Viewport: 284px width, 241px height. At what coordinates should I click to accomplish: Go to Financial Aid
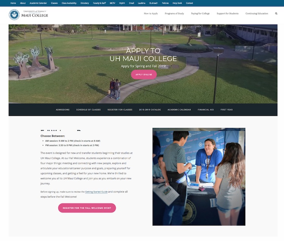click(x=206, y=110)
